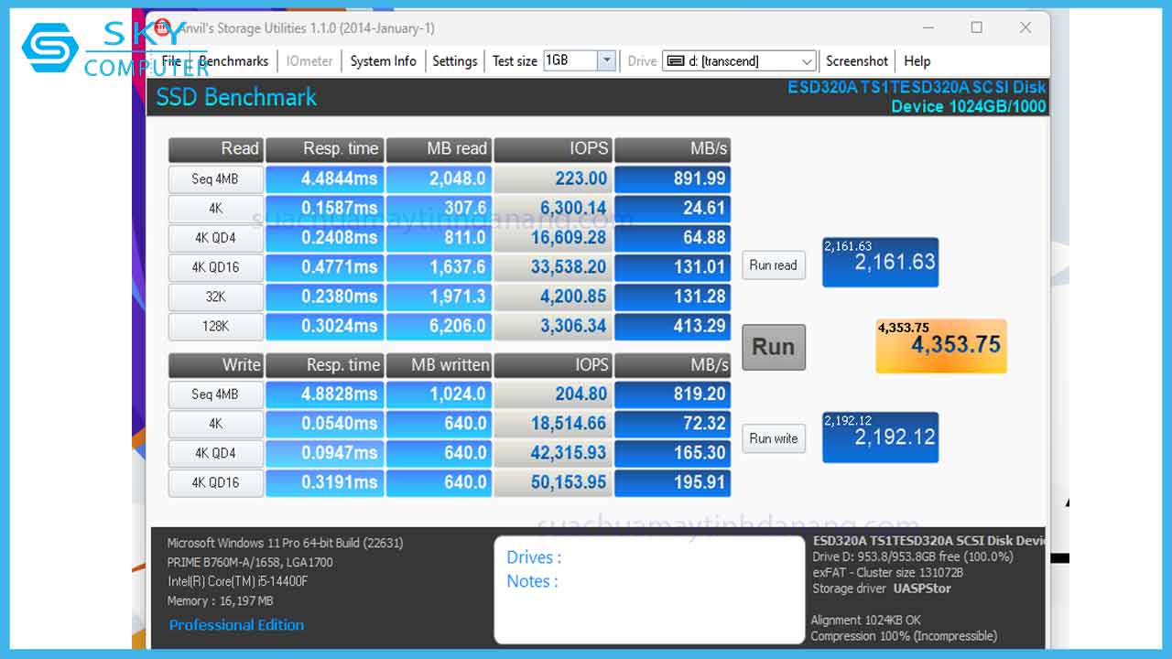Screen dimensions: 1172x659
Task: Select the 4K QD4 write test button
Action: click(215, 453)
